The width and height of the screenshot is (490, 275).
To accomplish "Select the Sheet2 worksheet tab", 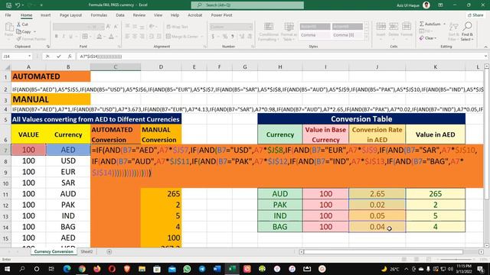I will click(x=87, y=251).
